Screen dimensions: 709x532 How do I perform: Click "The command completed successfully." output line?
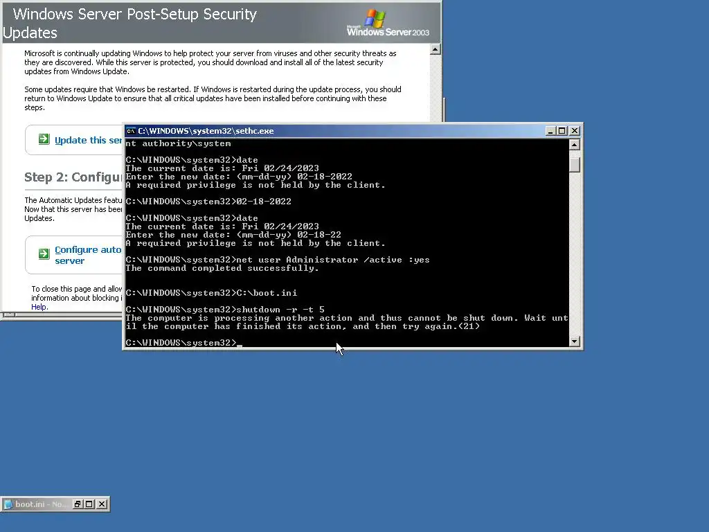[x=222, y=268]
